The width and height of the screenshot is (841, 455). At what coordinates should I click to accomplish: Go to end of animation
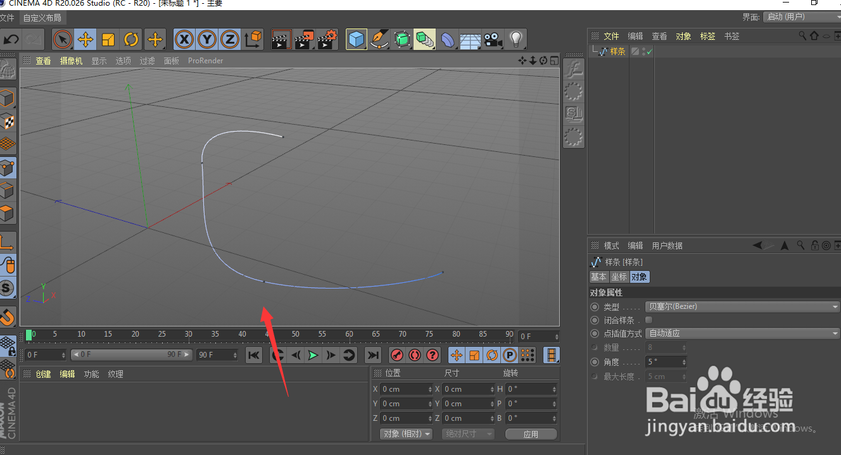click(x=373, y=355)
